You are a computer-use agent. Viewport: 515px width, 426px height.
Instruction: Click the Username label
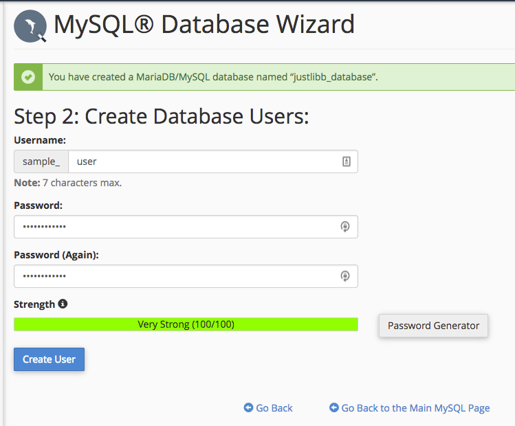(40, 140)
